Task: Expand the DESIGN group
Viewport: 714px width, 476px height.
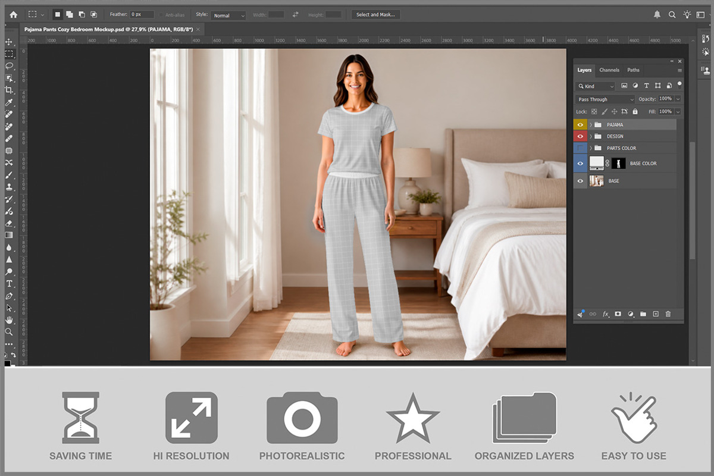Action: (x=590, y=136)
